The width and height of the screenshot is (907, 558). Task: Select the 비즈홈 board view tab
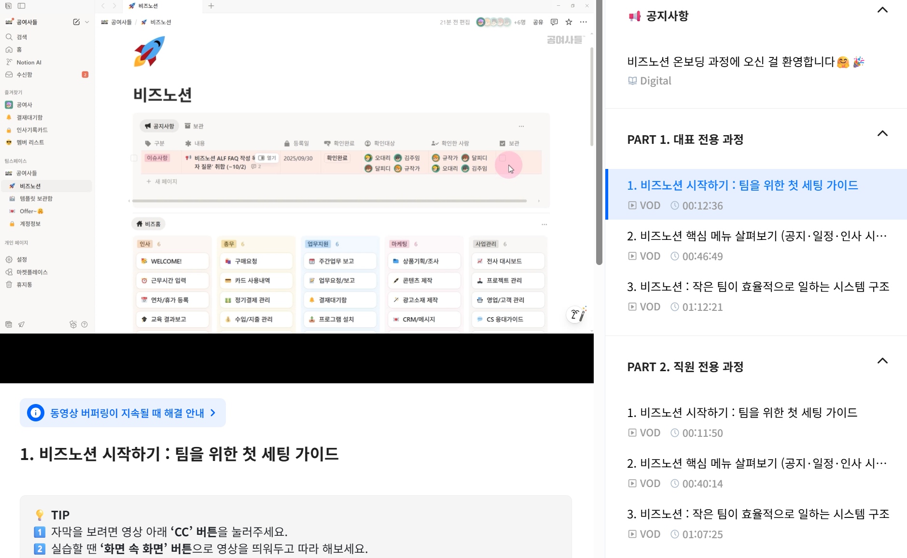[x=149, y=224]
